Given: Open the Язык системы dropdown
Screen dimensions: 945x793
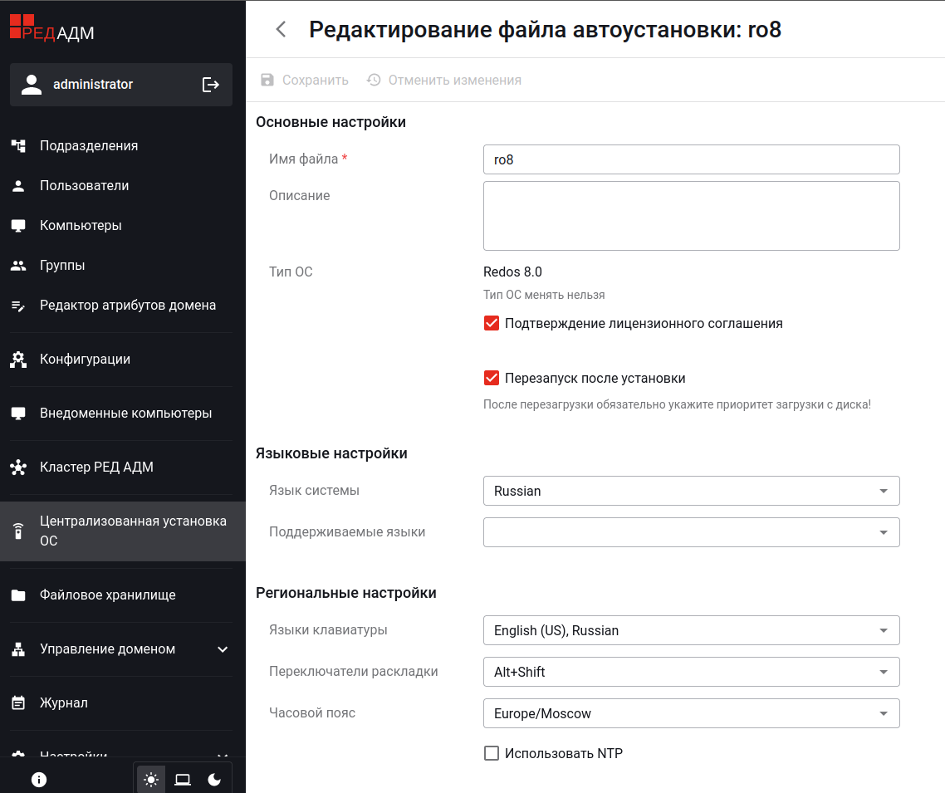Looking at the screenshot, I should 691,491.
